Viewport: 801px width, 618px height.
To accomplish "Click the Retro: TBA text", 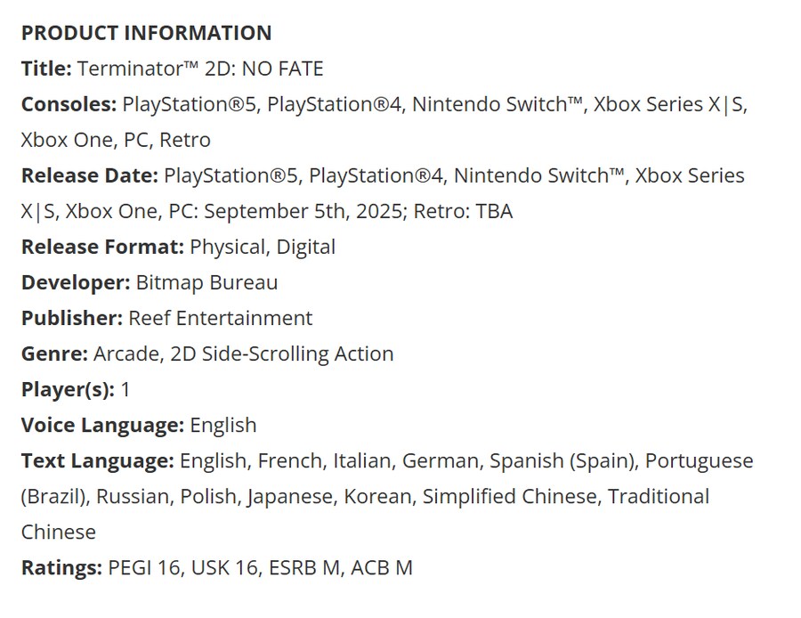I will tap(463, 211).
